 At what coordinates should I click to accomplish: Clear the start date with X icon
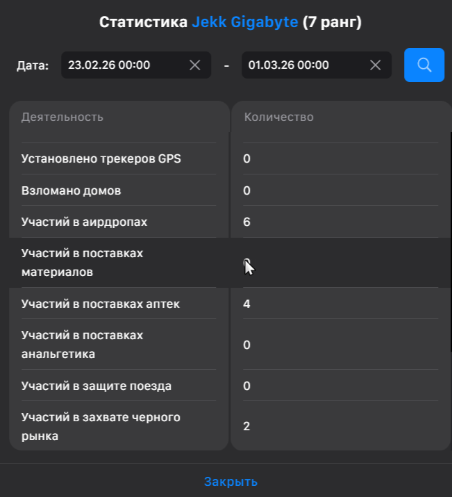click(195, 65)
